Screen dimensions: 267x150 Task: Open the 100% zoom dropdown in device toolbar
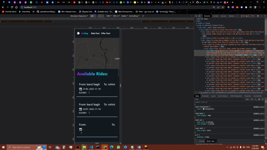tap(109, 16)
